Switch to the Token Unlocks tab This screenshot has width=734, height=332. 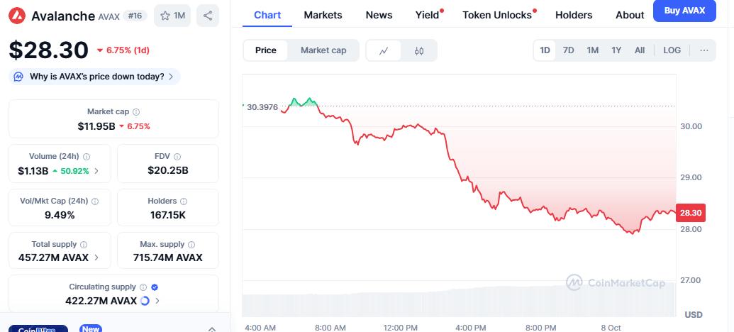(496, 15)
